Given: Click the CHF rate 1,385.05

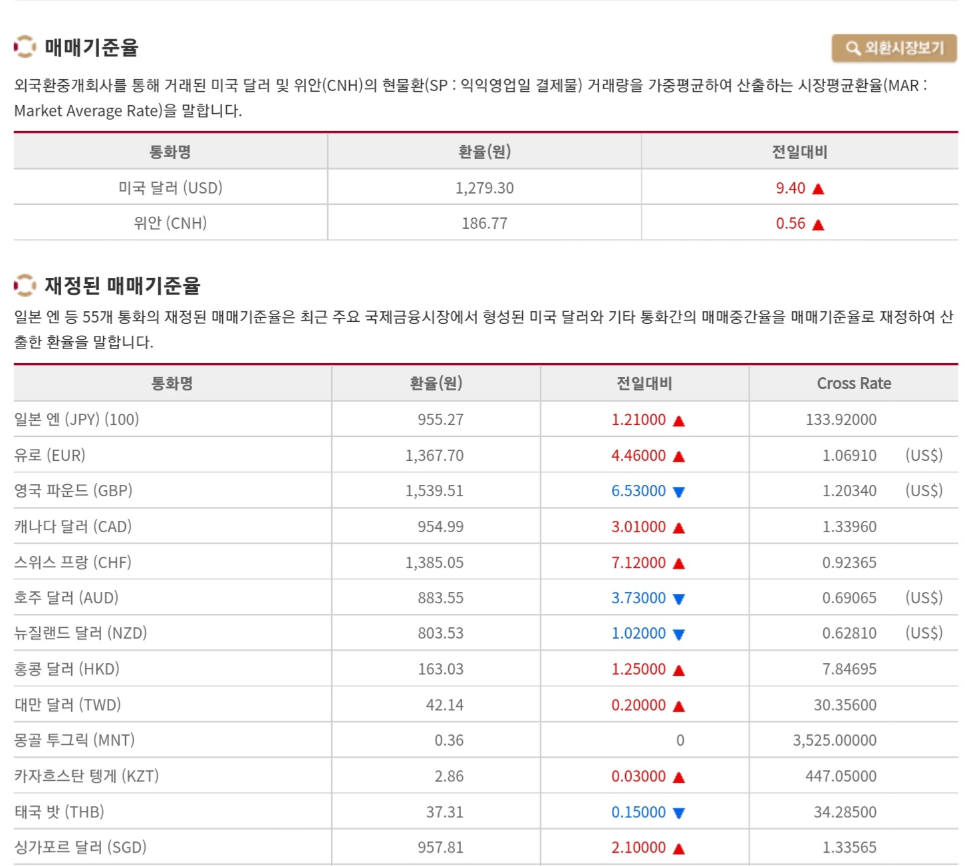Looking at the screenshot, I should coord(434,563).
